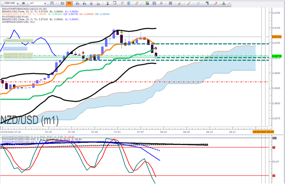The image size is (285, 190).
Task: Toggle the Ask price button
Action: click(x=69, y=3)
